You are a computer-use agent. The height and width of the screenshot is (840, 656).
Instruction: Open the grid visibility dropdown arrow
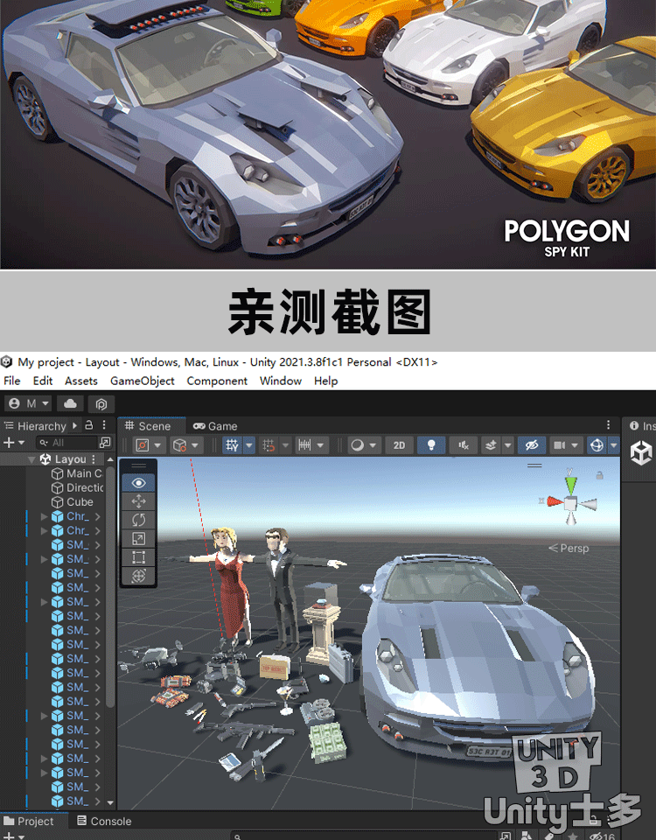click(x=249, y=445)
